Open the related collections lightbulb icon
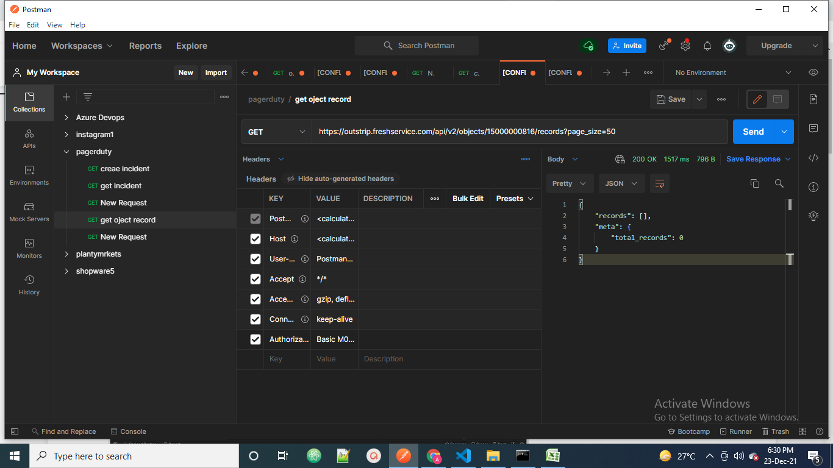Screen dimensions: 833x468 [813, 216]
